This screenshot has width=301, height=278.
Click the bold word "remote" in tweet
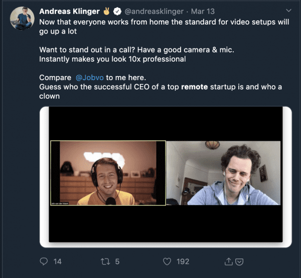click(195, 87)
